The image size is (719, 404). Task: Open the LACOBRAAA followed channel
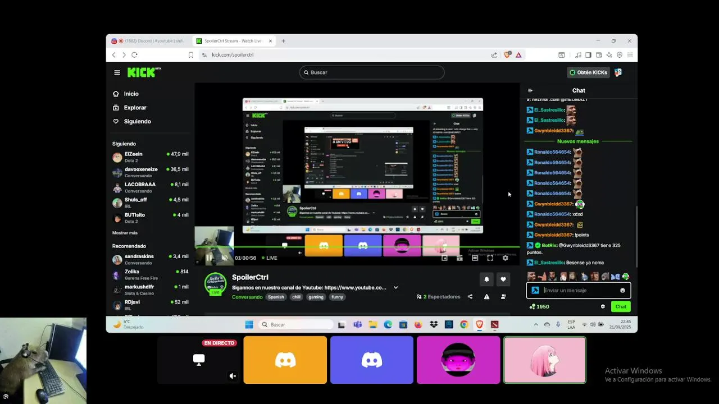click(x=151, y=187)
